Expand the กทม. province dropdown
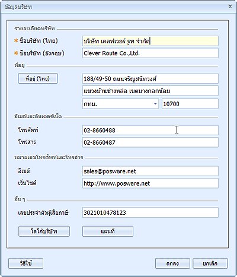Image resolution: width=237 pixels, height=277 pixels. 155,104
